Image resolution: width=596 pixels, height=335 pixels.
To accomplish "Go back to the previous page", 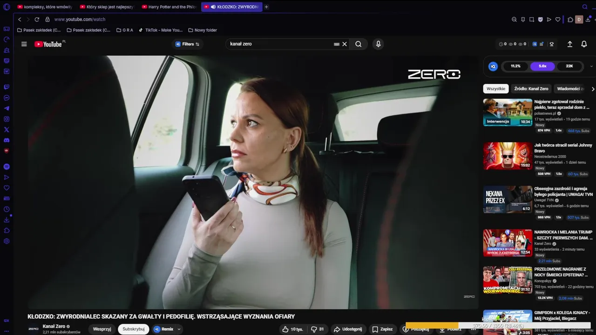I will 20,20.
